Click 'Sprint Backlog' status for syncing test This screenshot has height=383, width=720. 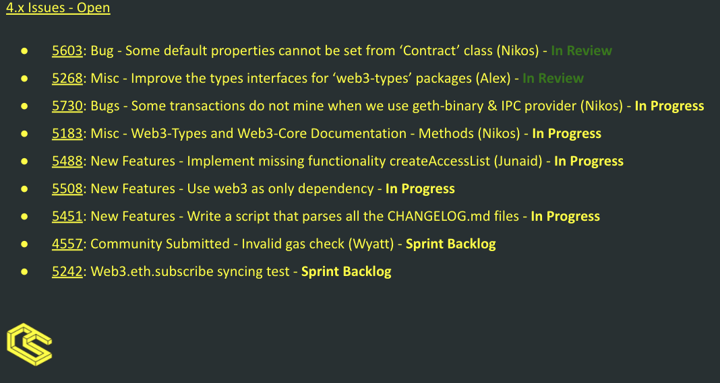[x=346, y=271]
